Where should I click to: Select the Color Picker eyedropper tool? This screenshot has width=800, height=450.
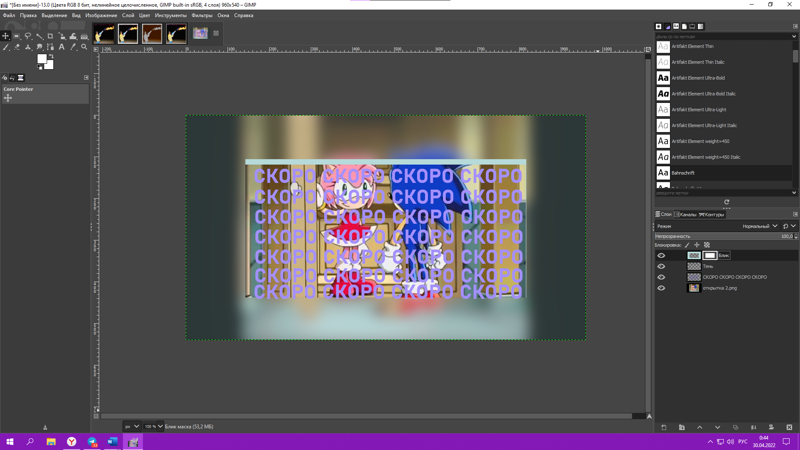coord(73,47)
